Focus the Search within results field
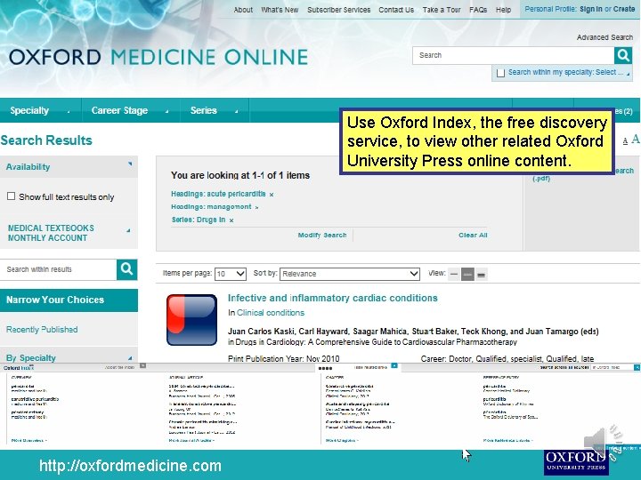This screenshot has height=480, width=641. 59,269
